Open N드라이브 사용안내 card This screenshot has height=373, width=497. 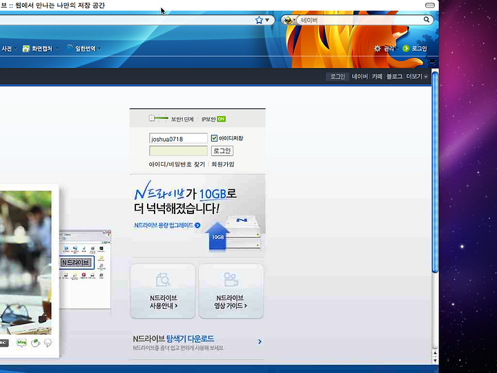(163, 291)
